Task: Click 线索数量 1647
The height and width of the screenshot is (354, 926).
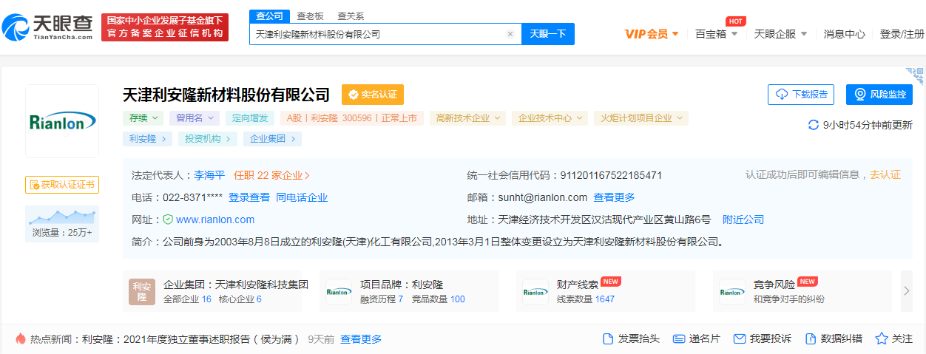Action: (586, 299)
